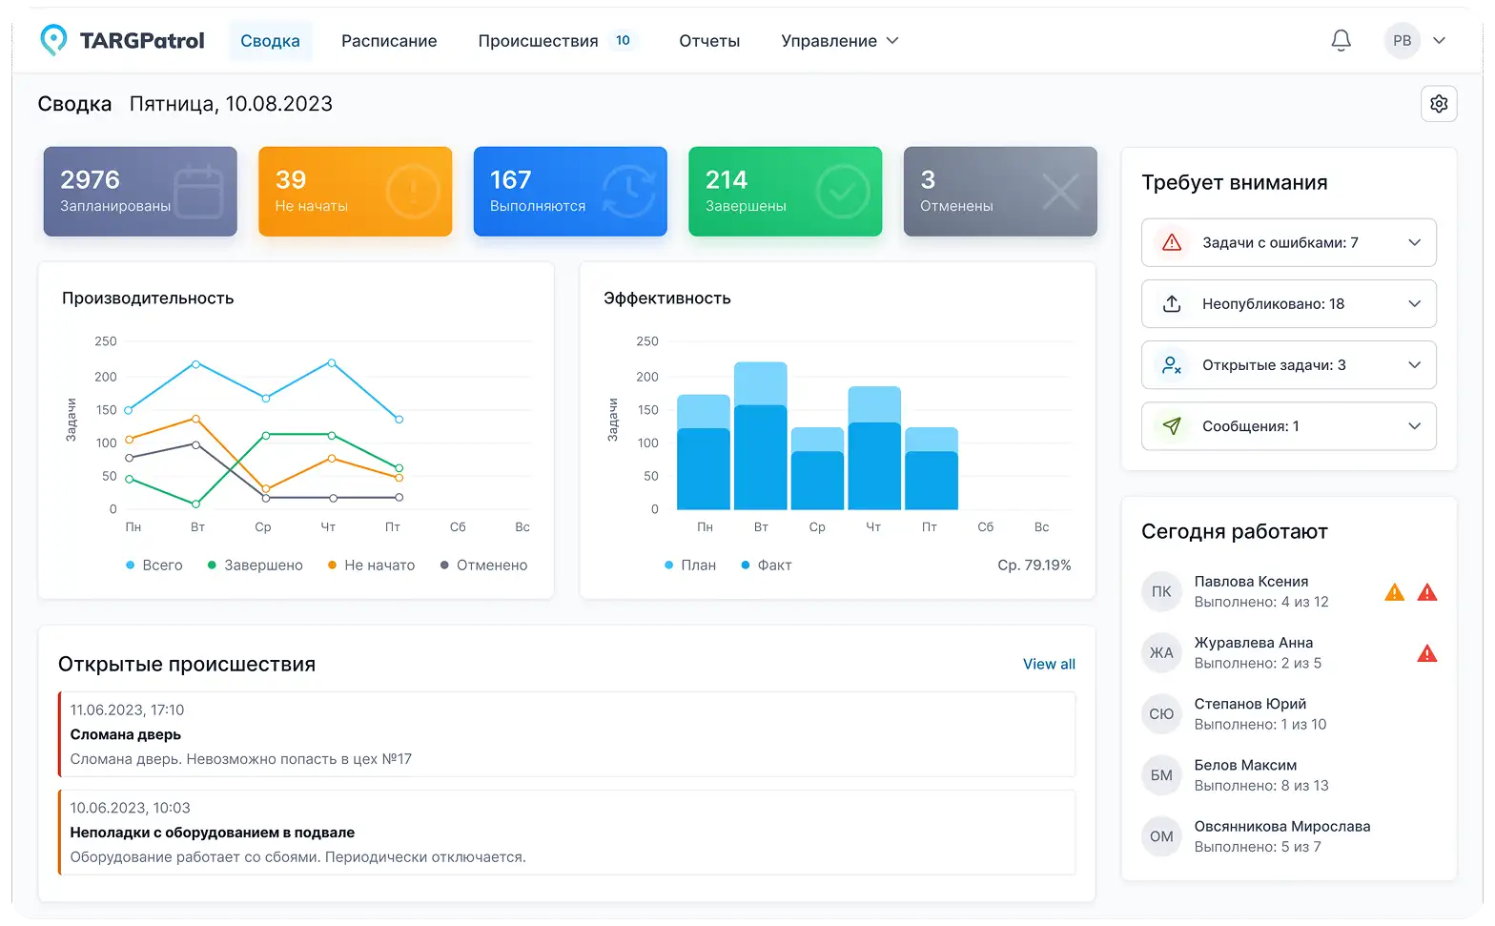Toggle the Завершено series in legend
Viewport: 1495px width, 926px height.
[x=256, y=566]
